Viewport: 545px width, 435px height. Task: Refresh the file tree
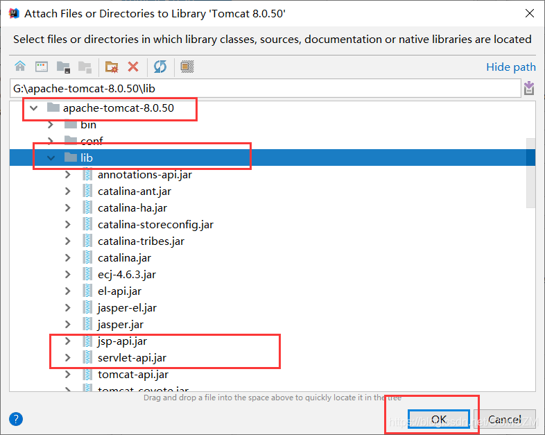point(160,67)
